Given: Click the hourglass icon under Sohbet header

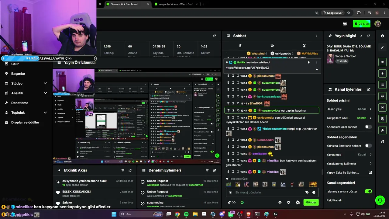Looking at the screenshot, I should coord(304,46).
